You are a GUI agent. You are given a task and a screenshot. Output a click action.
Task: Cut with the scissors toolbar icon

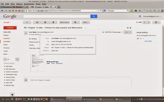[159, 11]
